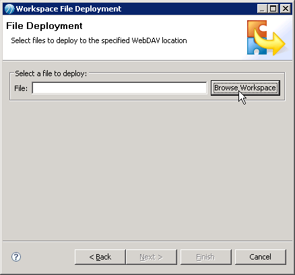Click the greyed-out Finish button
The image size is (295, 275).
(x=205, y=257)
